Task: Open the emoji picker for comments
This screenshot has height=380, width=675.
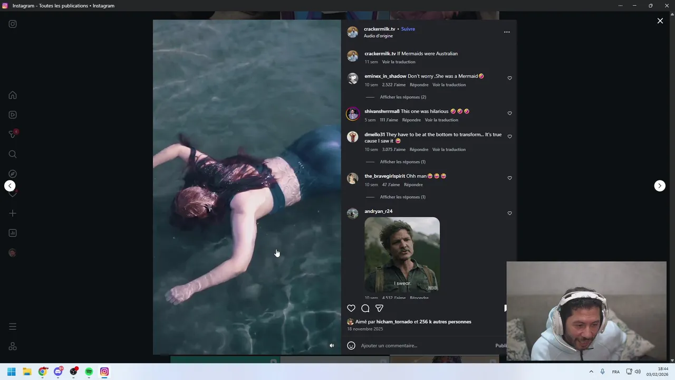Action: (x=351, y=346)
